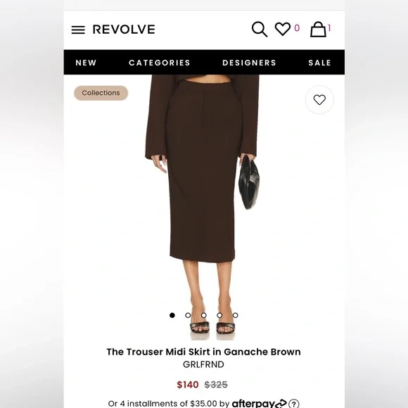The width and height of the screenshot is (408, 408).
Task: Click the Afterpay logo
Action: (x=259, y=403)
